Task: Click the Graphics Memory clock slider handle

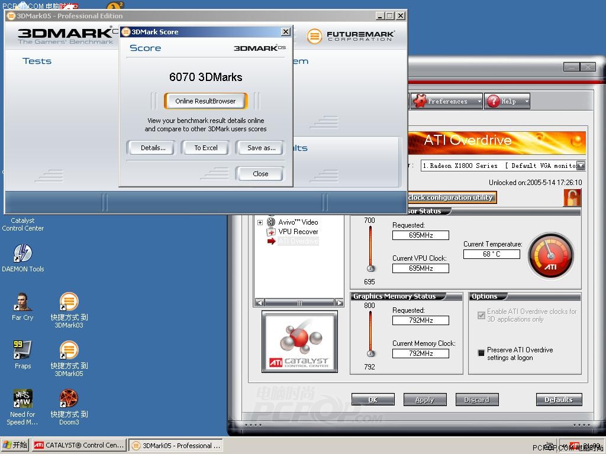Action: [371, 354]
